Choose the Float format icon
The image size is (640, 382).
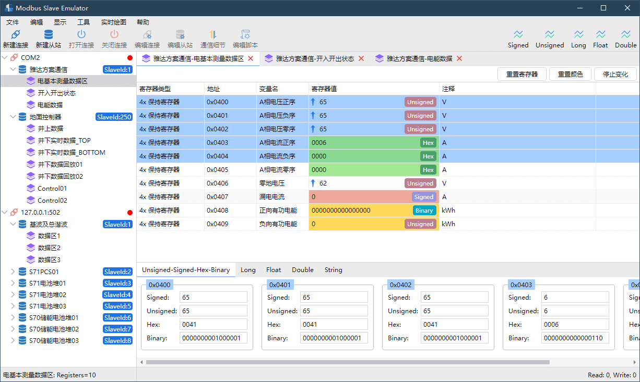click(x=600, y=34)
